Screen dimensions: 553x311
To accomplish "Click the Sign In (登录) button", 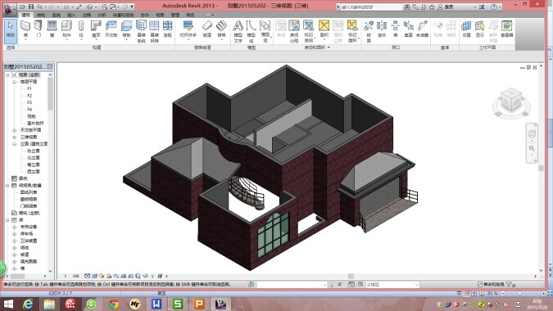I will pos(446,7).
